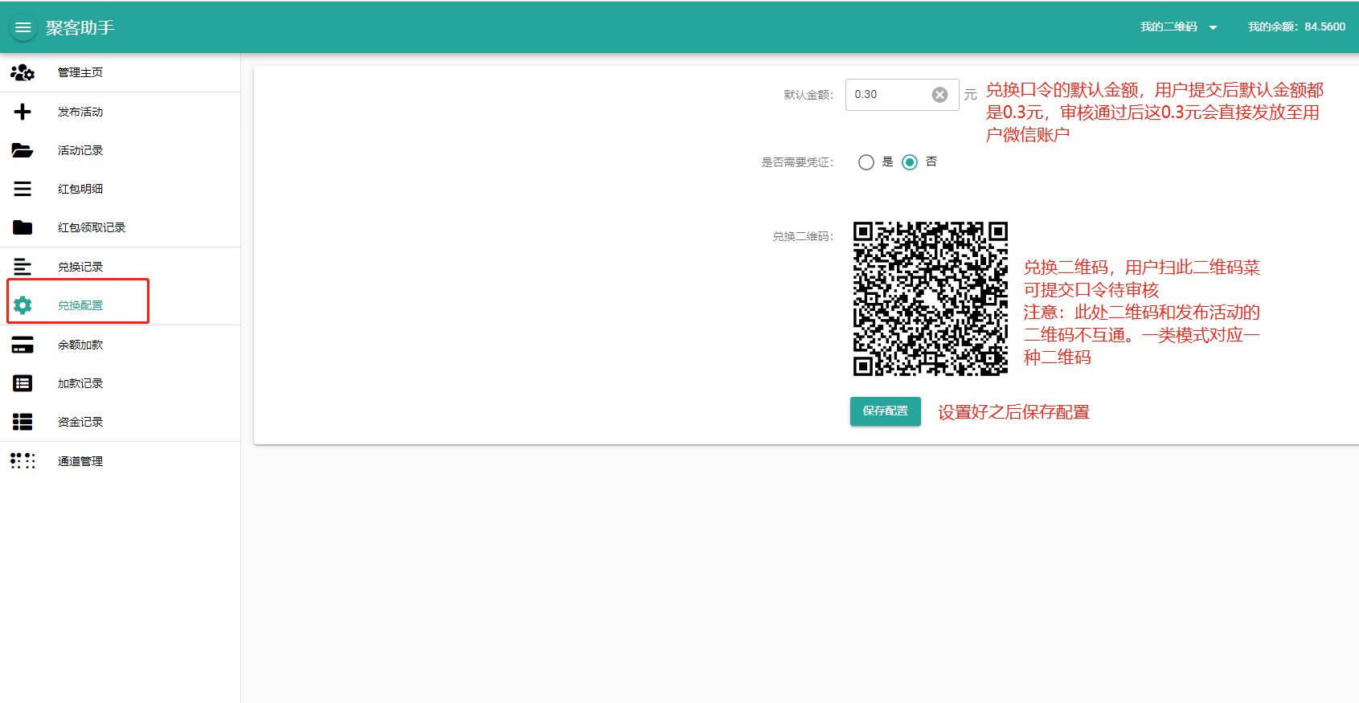This screenshot has height=703, width=1359.
Task: Click the open-folder icon for 活动记录
Action: [x=23, y=150]
